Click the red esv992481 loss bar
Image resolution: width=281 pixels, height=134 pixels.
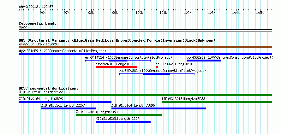click(x=117, y=67)
